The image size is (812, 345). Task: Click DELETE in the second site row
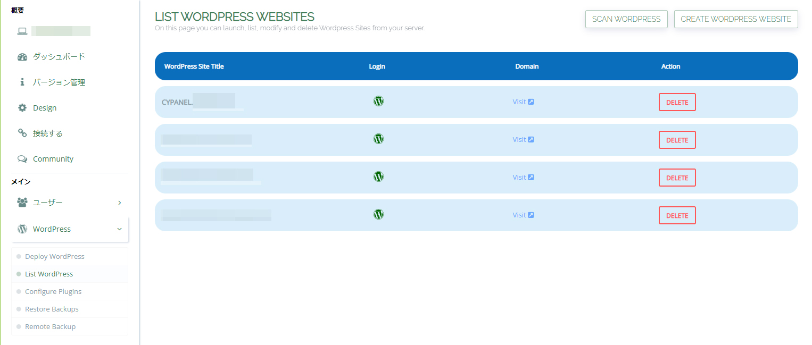pyautogui.click(x=677, y=140)
